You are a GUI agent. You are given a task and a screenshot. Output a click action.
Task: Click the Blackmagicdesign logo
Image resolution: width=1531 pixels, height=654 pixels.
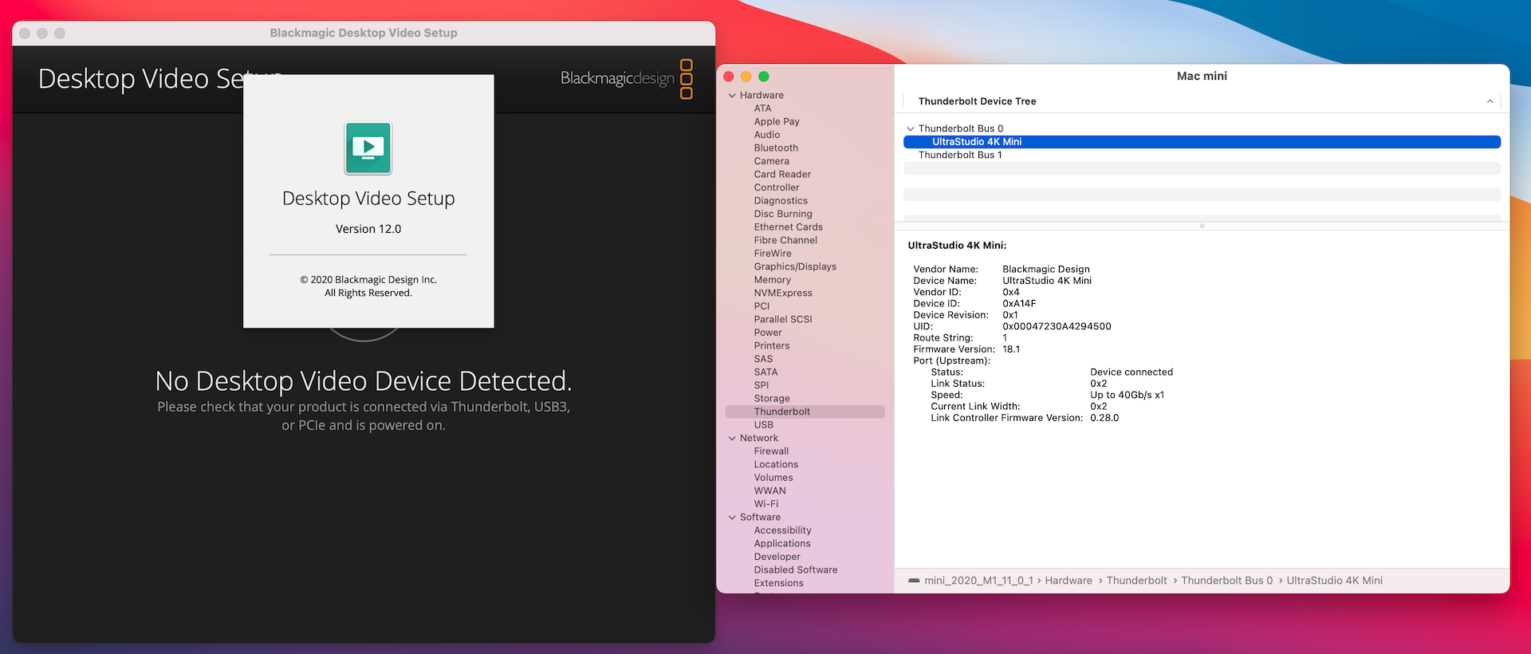(x=627, y=78)
